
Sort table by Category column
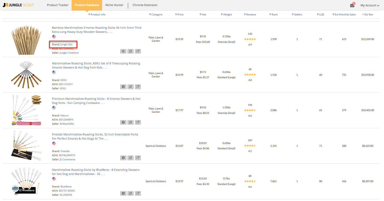[x=156, y=14]
